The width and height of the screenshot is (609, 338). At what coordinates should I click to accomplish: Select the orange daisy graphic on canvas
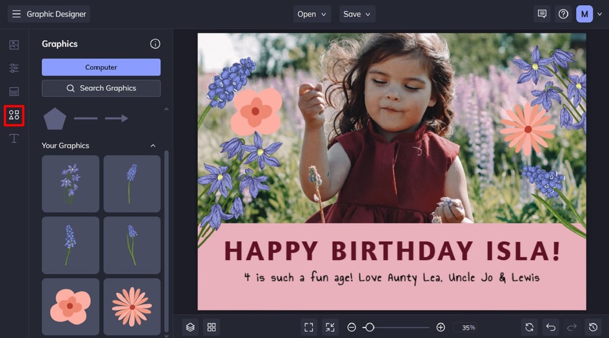pos(528,130)
